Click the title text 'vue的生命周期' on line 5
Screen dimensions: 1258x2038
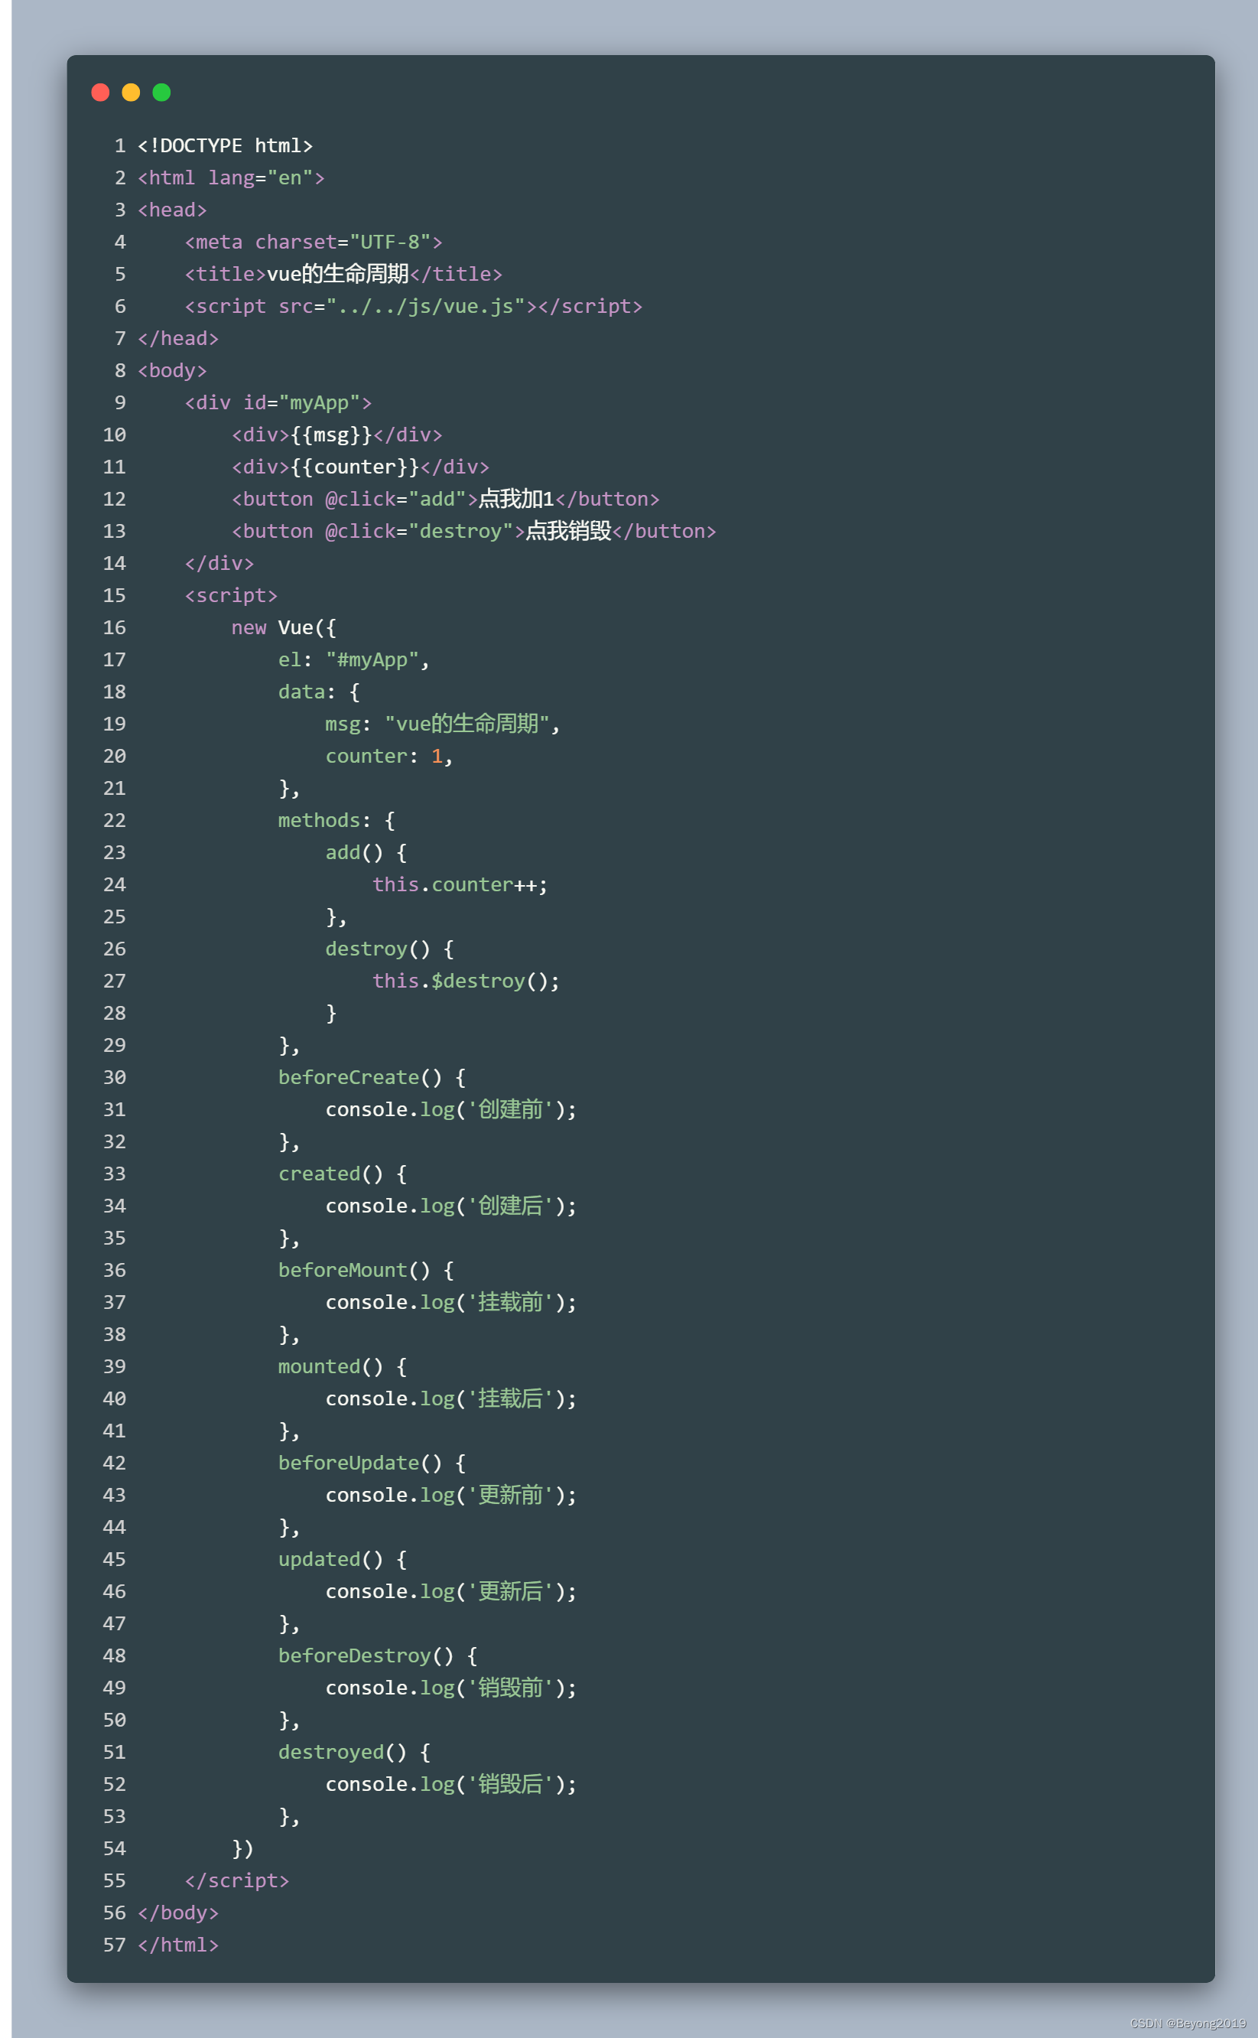pos(338,274)
